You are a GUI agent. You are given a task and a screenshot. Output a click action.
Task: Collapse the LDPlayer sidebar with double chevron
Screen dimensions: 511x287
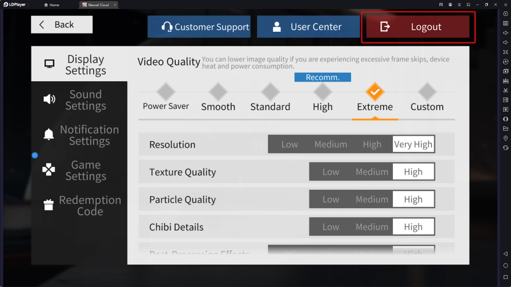506,4
